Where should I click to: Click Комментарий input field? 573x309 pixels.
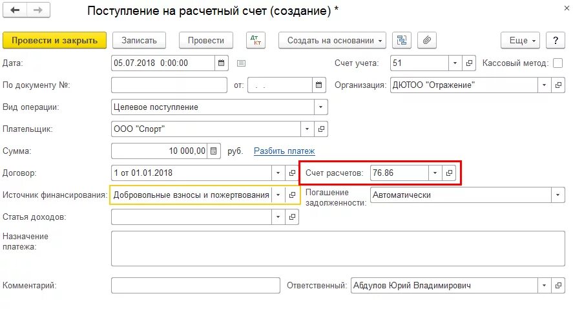196,285
